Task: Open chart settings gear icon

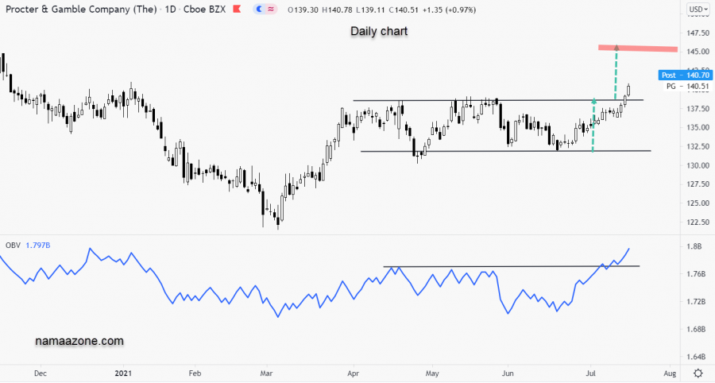Action: click(697, 373)
